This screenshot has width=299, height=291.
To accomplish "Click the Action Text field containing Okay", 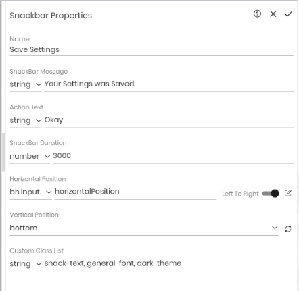I will pyautogui.click(x=169, y=120).
